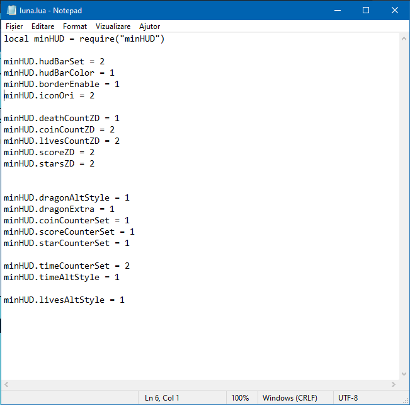
Task: Click the 'minHUD.iconOri = 2' line
Action: (49, 96)
